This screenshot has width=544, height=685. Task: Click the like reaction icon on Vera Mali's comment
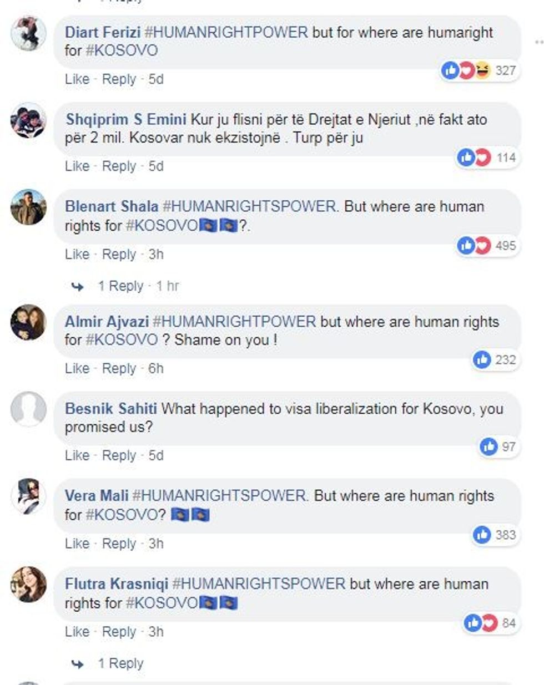coord(482,535)
